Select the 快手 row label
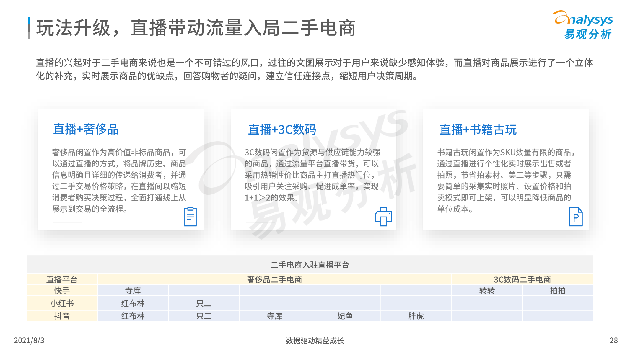 tap(62, 291)
